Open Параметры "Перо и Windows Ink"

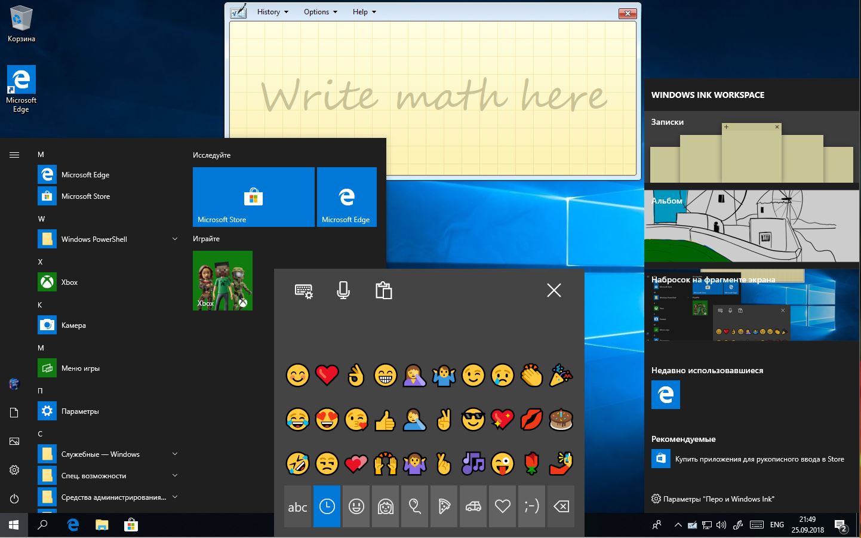pyautogui.click(x=713, y=499)
